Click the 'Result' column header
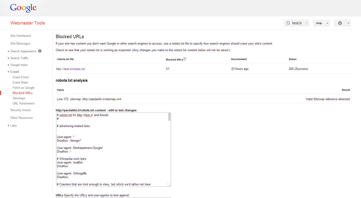361x198 pixels. pos(346,90)
